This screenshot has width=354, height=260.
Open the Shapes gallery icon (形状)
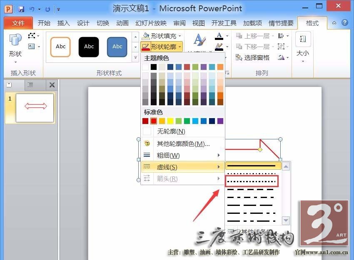[x=15, y=40]
